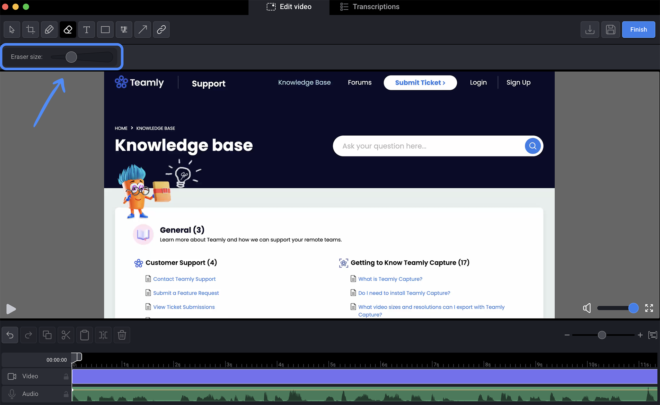
Task: Enter fullscreen preview mode
Action: (x=649, y=308)
